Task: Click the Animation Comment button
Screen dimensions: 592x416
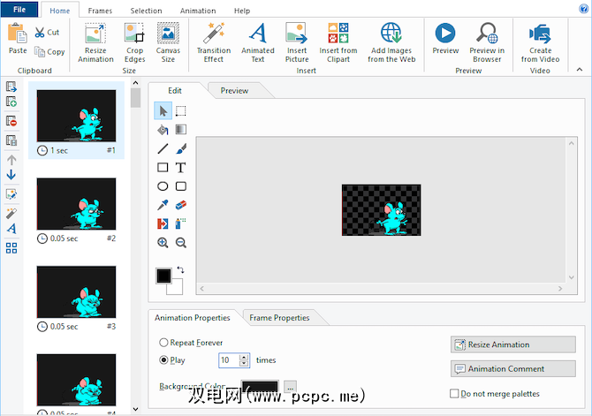Action: [513, 369]
